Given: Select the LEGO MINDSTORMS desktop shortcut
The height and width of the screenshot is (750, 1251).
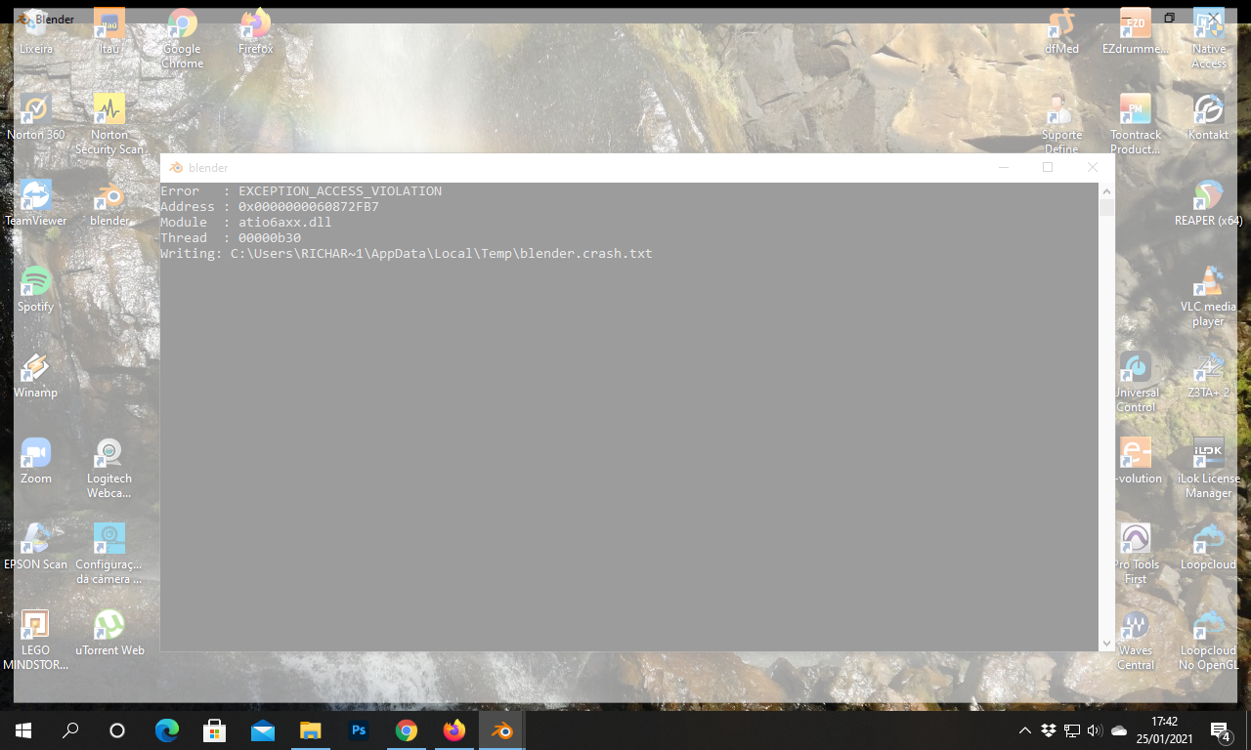Looking at the screenshot, I should (36, 641).
